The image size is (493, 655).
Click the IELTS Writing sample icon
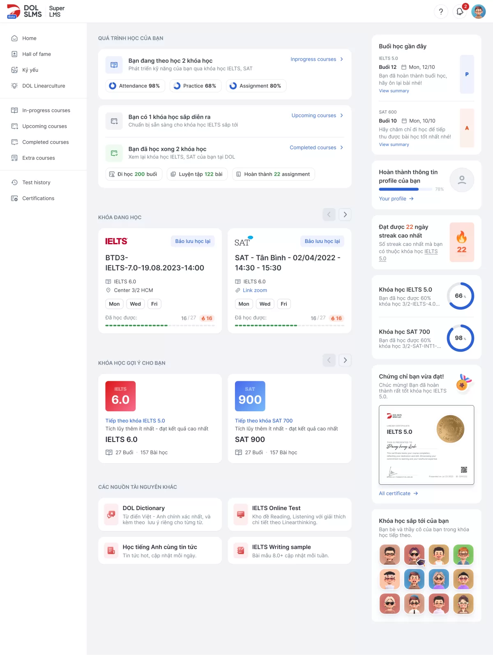click(241, 550)
